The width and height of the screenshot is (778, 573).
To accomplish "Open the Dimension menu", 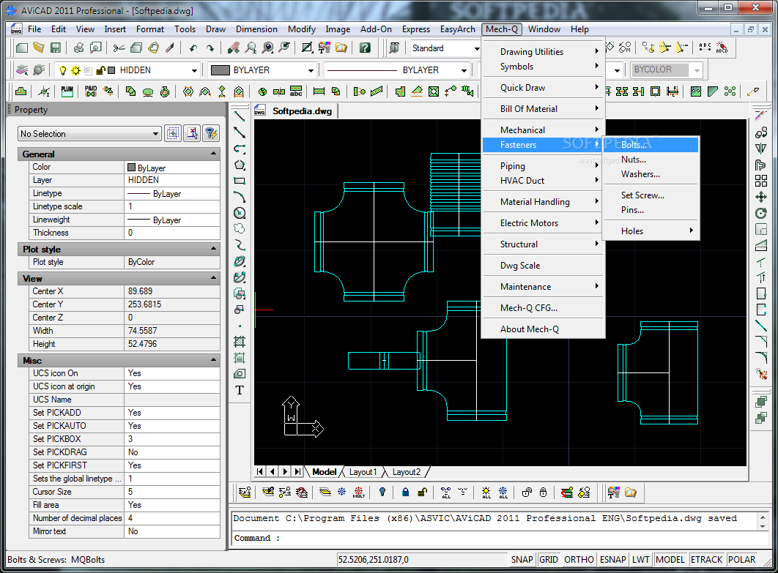I will coord(256,29).
